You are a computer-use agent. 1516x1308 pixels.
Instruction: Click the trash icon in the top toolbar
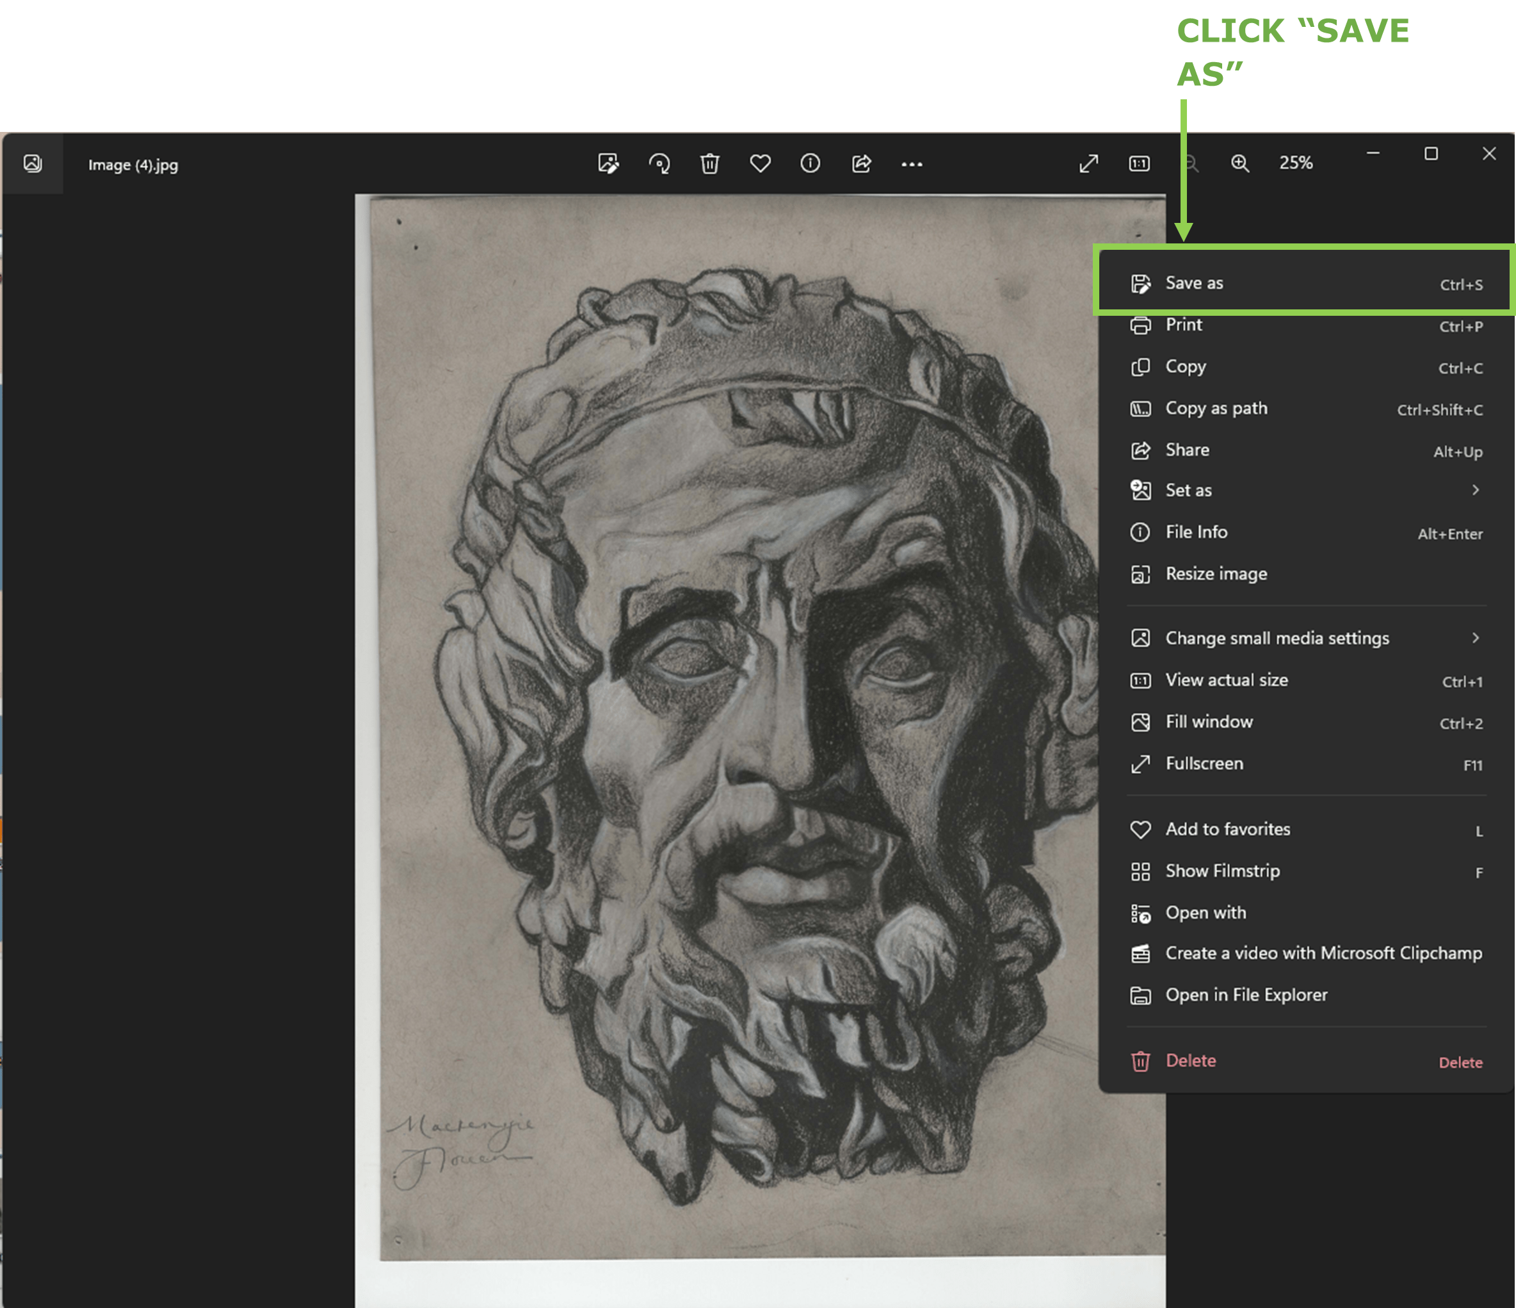[x=710, y=163]
